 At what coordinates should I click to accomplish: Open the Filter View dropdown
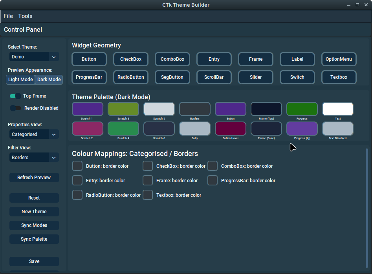[34, 157]
